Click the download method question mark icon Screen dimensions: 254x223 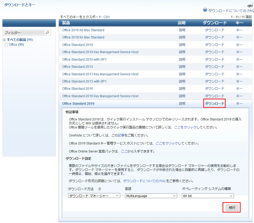[100, 189]
